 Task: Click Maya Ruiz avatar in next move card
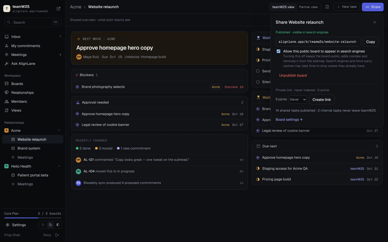(79, 57)
